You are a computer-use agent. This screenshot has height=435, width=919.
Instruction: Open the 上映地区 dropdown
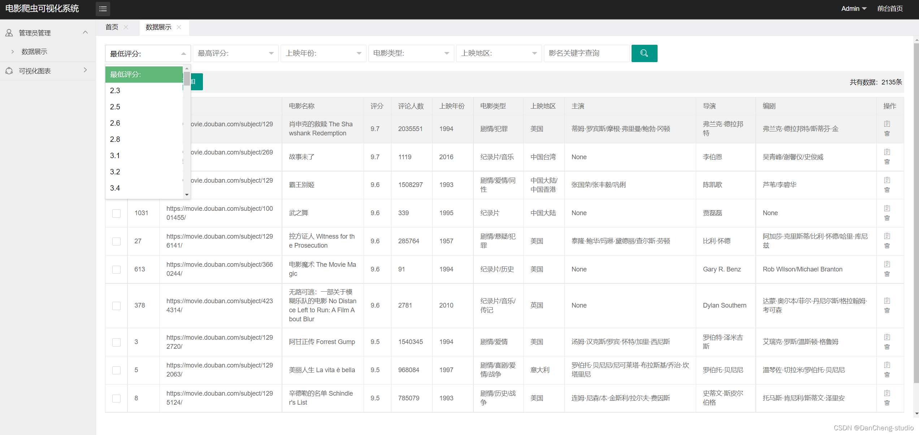point(499,53)
